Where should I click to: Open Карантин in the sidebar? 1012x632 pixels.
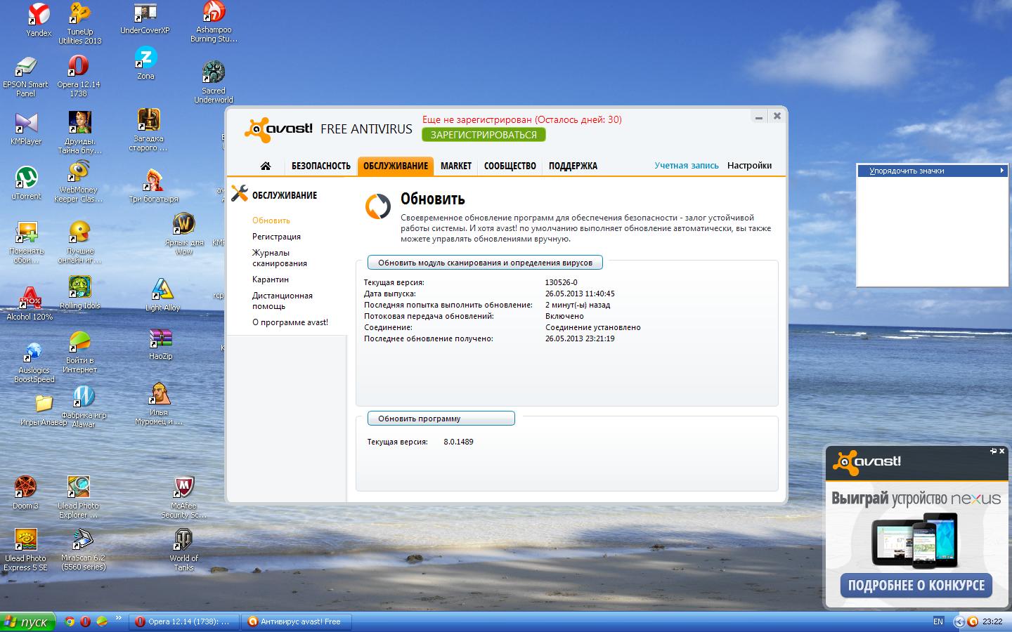click(271, 279)
